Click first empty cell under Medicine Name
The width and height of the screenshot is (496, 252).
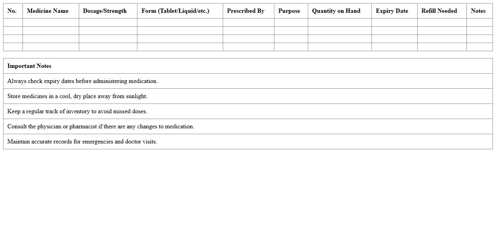point(51,22)
